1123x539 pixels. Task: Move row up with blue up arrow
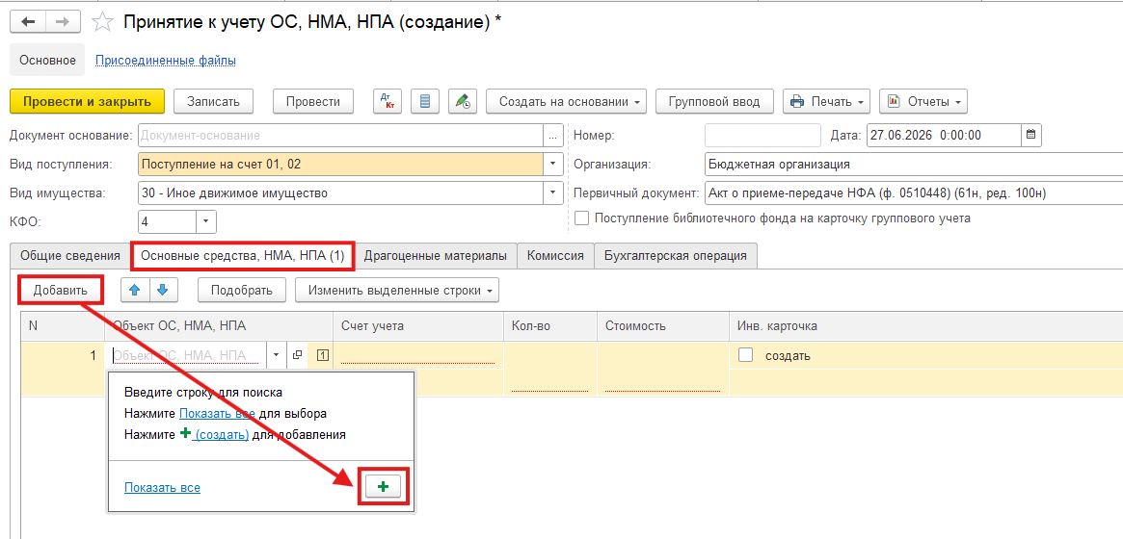click(135, 291)
